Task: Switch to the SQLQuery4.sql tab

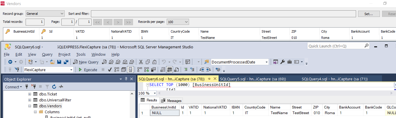Action: (335, 79)
